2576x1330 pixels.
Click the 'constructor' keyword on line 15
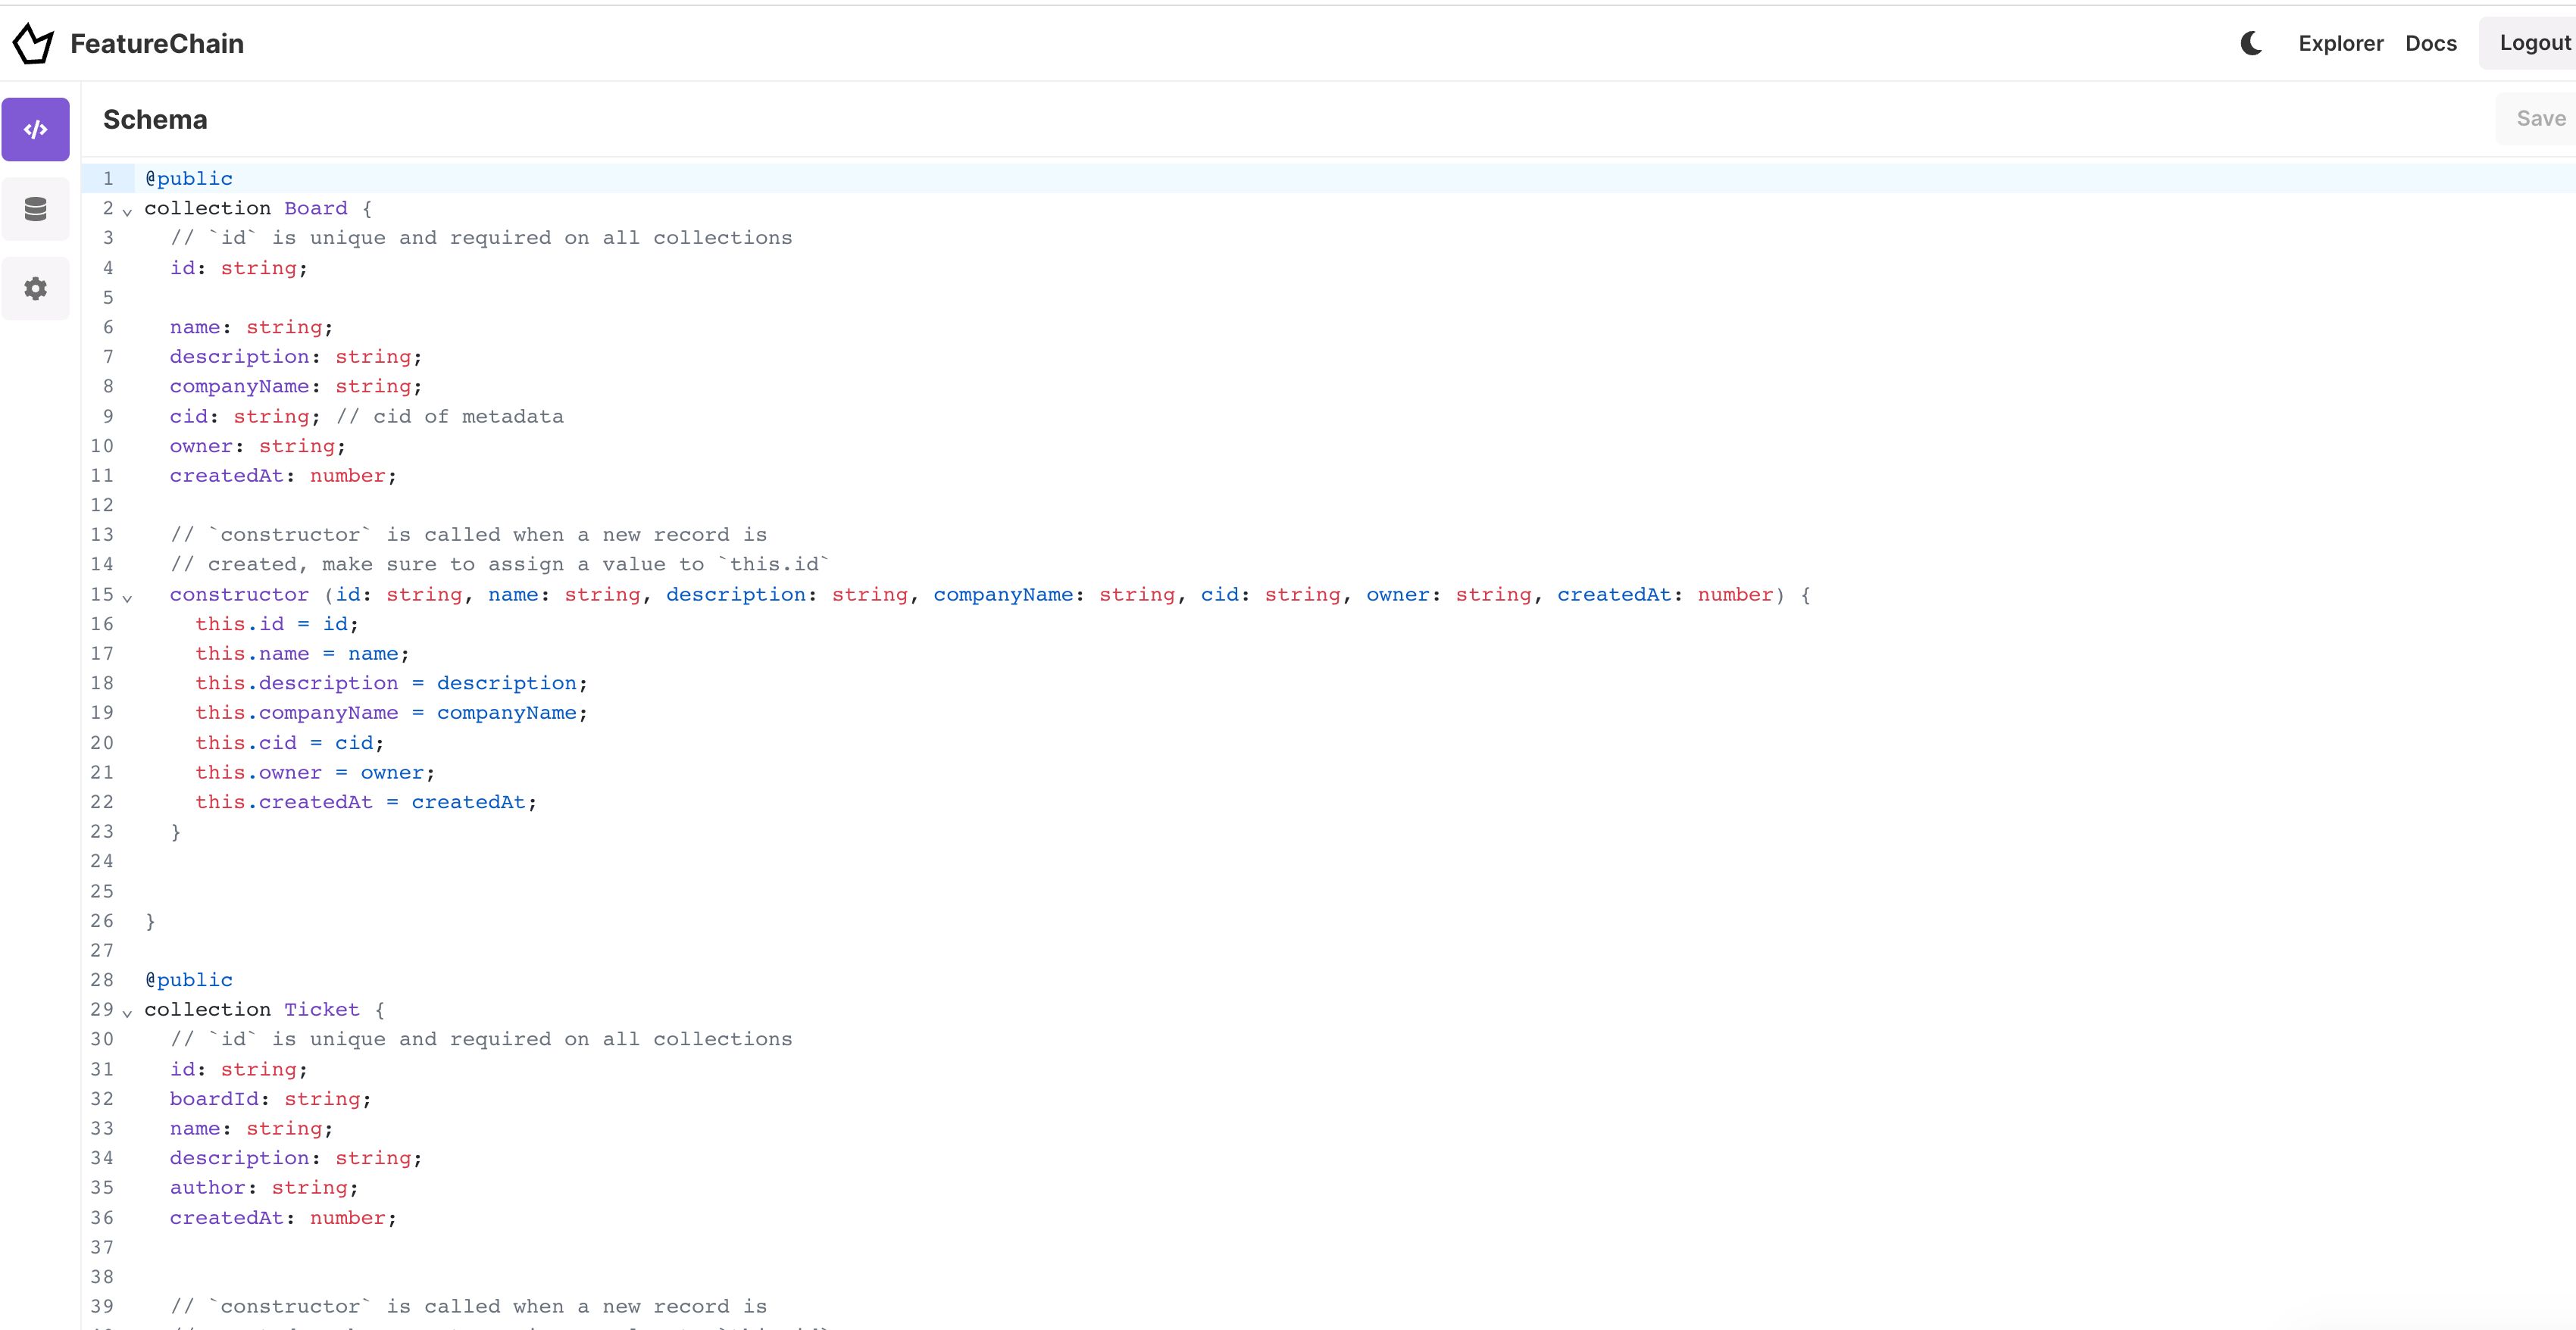tap(239, 595)
